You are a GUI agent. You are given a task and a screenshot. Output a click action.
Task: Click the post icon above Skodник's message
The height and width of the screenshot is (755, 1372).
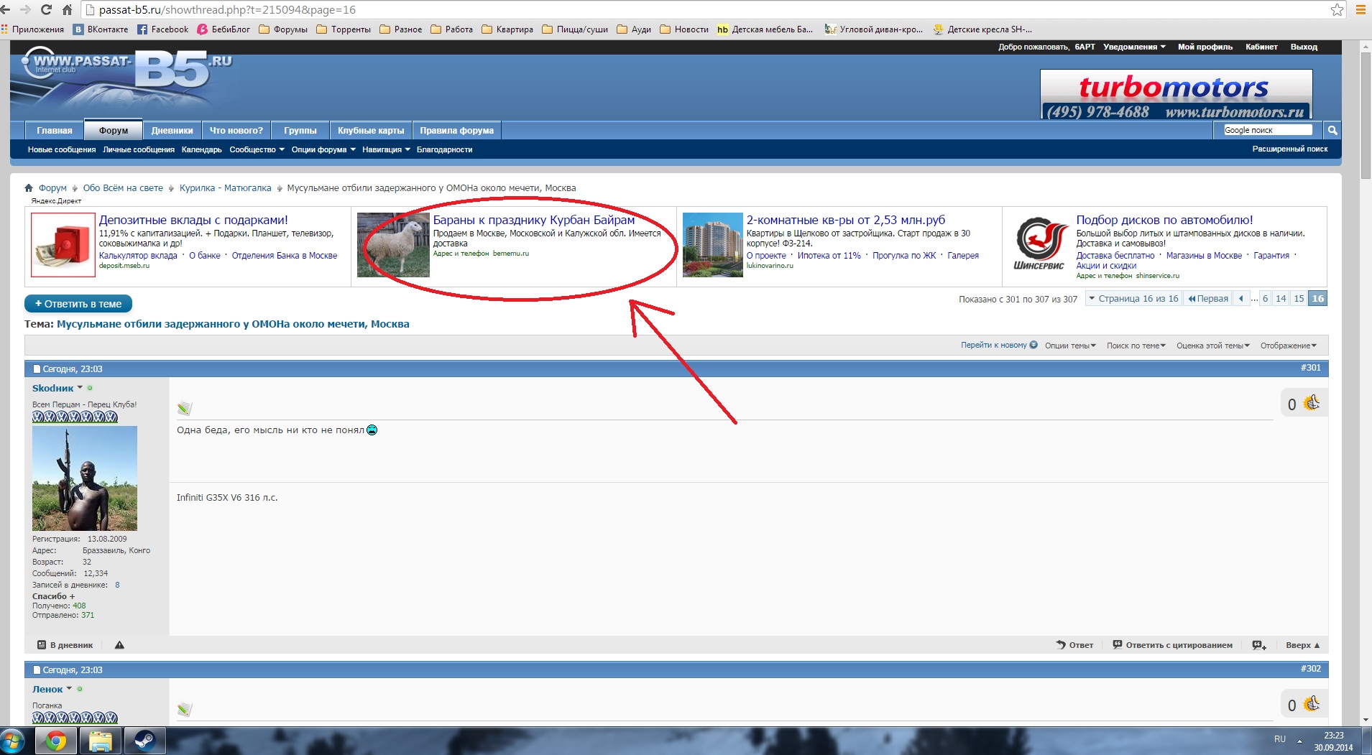(185, 408)
